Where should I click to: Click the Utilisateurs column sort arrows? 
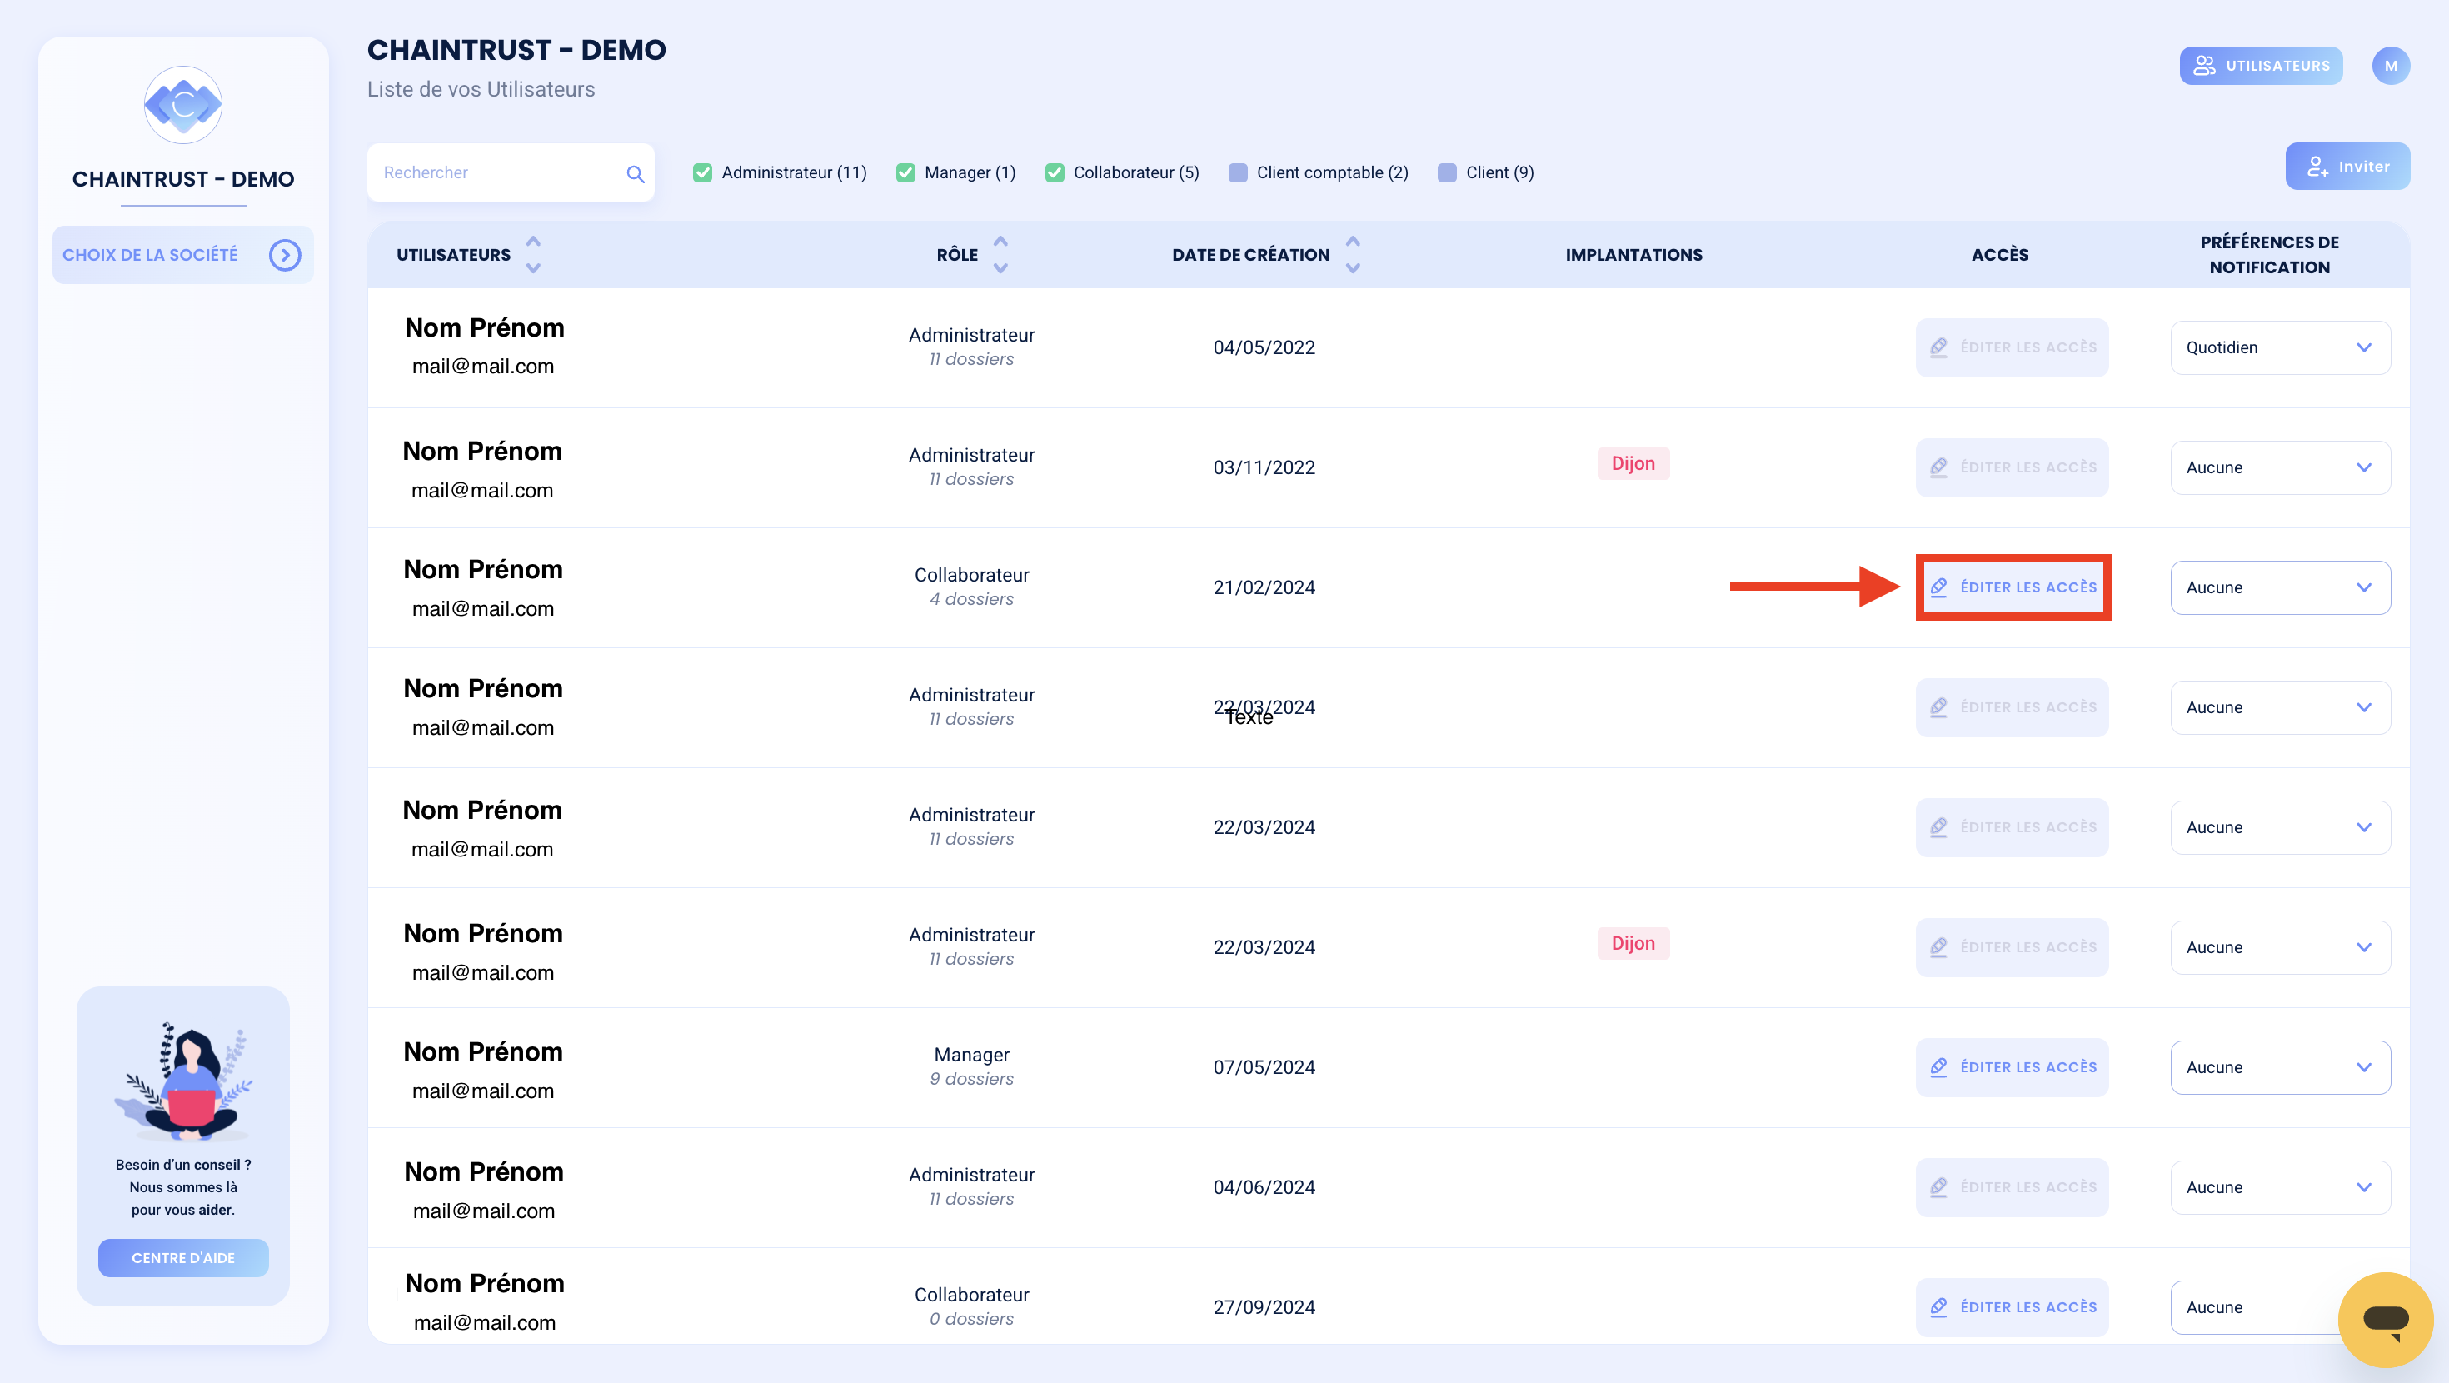[533, 254]
